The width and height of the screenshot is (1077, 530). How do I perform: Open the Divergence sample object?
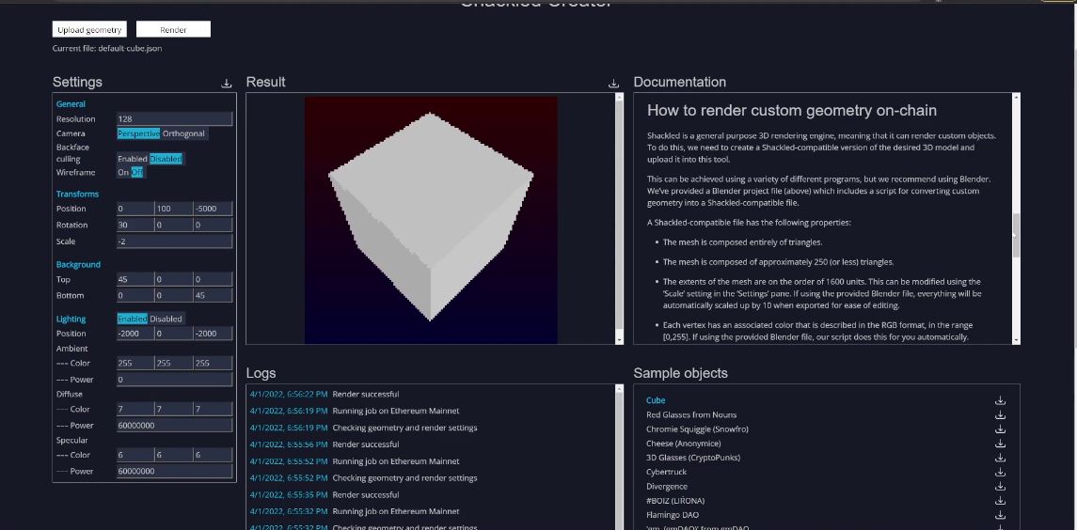pos(667,486)
